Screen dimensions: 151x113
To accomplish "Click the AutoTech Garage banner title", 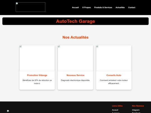I will click(x=75, y=21).
